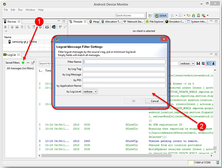Switch to the Network Statistics tab
This screenshot has width=222, height=168.
(133, 22)
